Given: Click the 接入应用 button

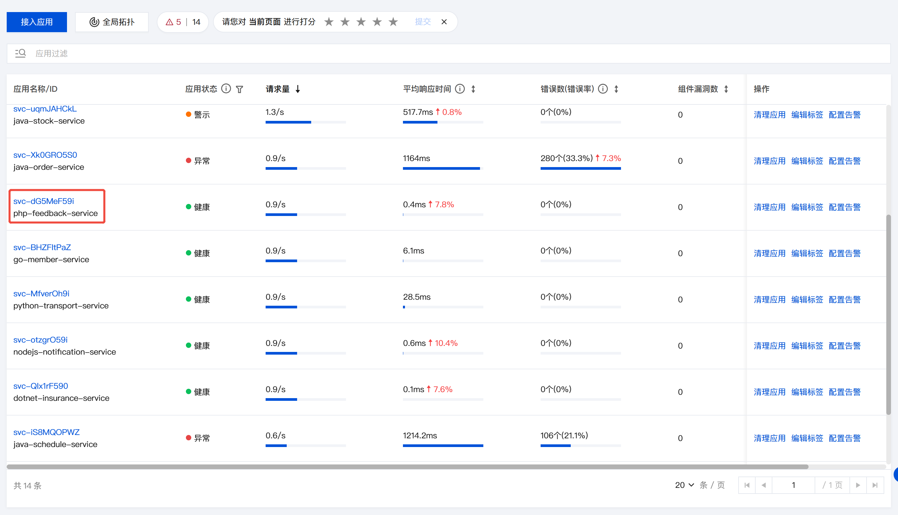Looking at the screenshot, I should 37,22.
